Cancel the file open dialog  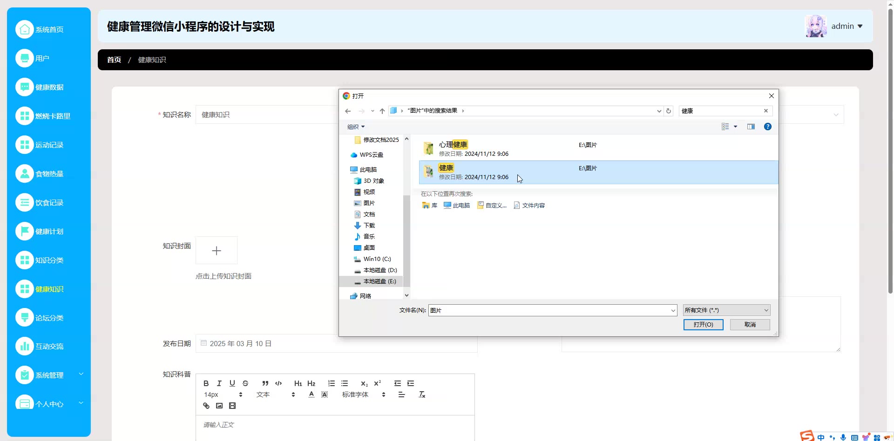[x=750, y=324]
